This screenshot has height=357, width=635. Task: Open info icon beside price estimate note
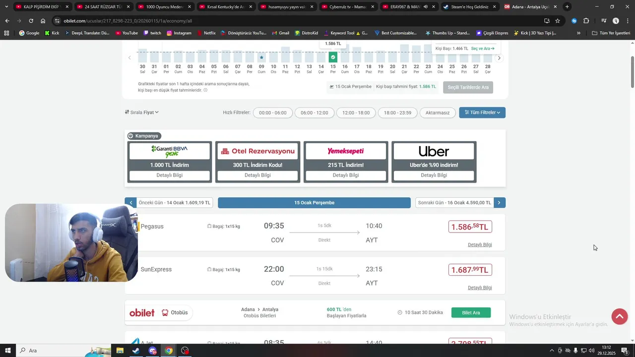[x=205, y=90]
